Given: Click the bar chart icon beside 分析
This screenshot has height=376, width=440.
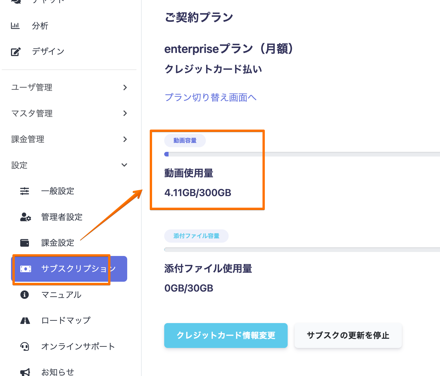Looking at the screenshot, I should [15, 26].
